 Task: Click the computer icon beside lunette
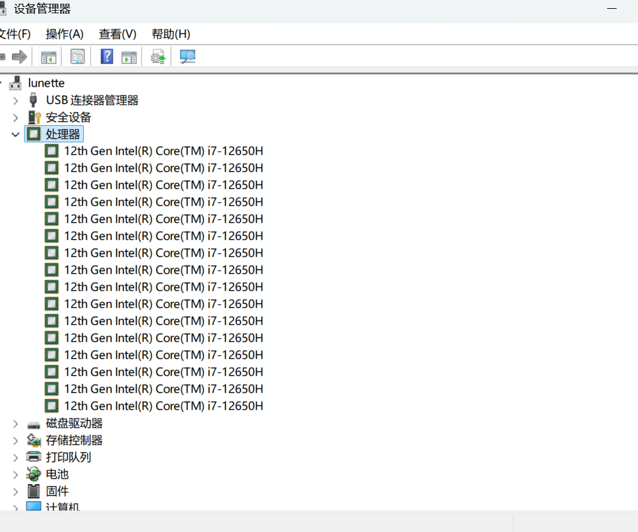16,83
